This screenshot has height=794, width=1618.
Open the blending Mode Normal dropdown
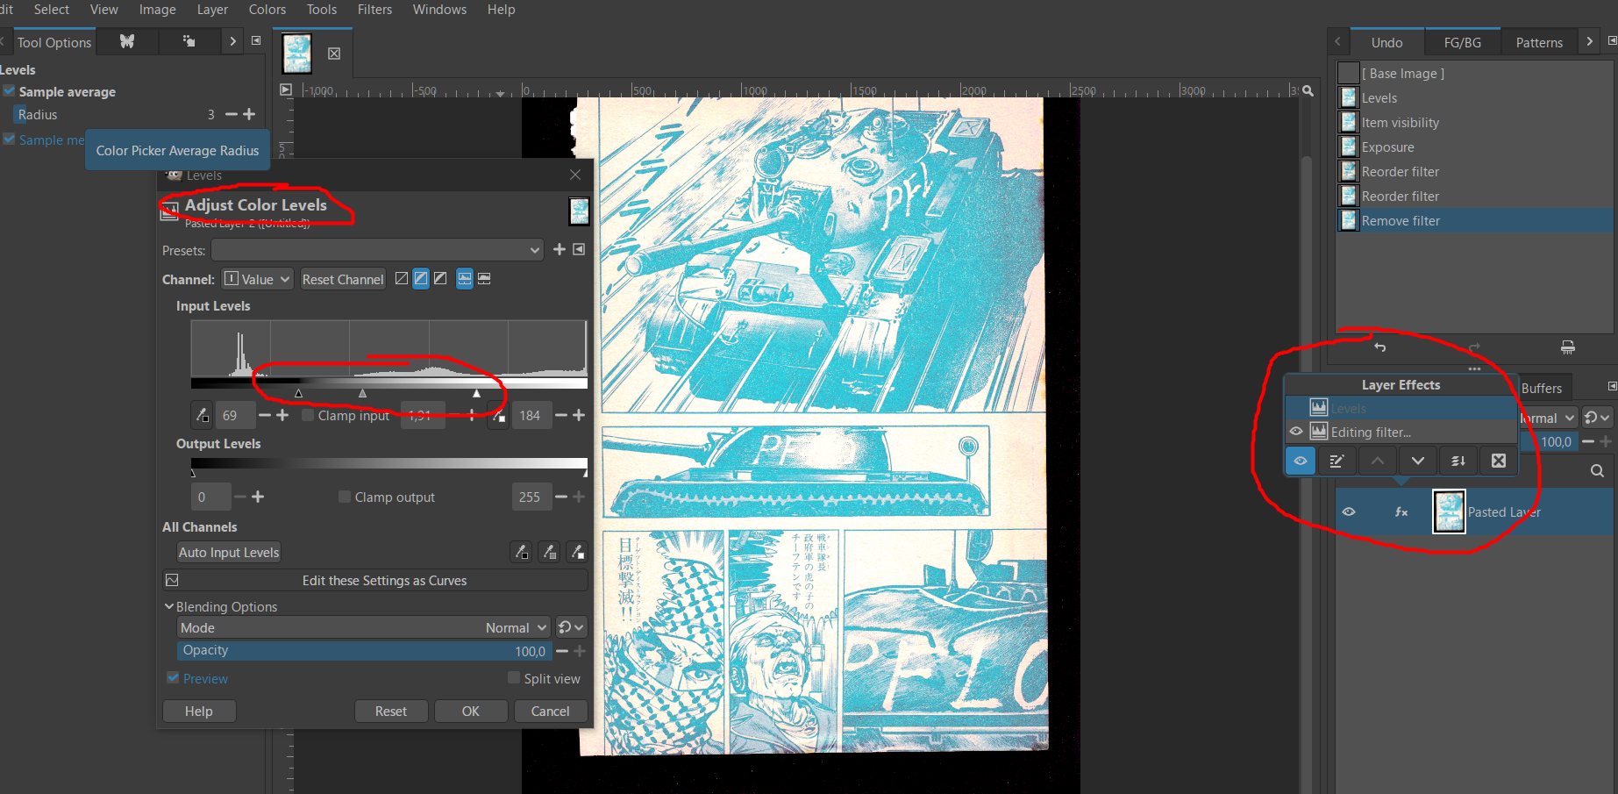pos(364,627)
